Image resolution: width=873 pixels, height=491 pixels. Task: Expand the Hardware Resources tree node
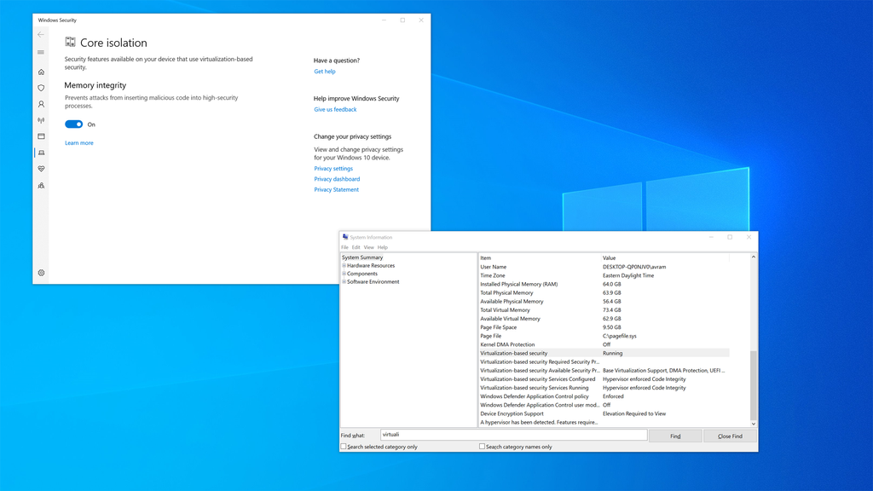(x=343, y=265)
